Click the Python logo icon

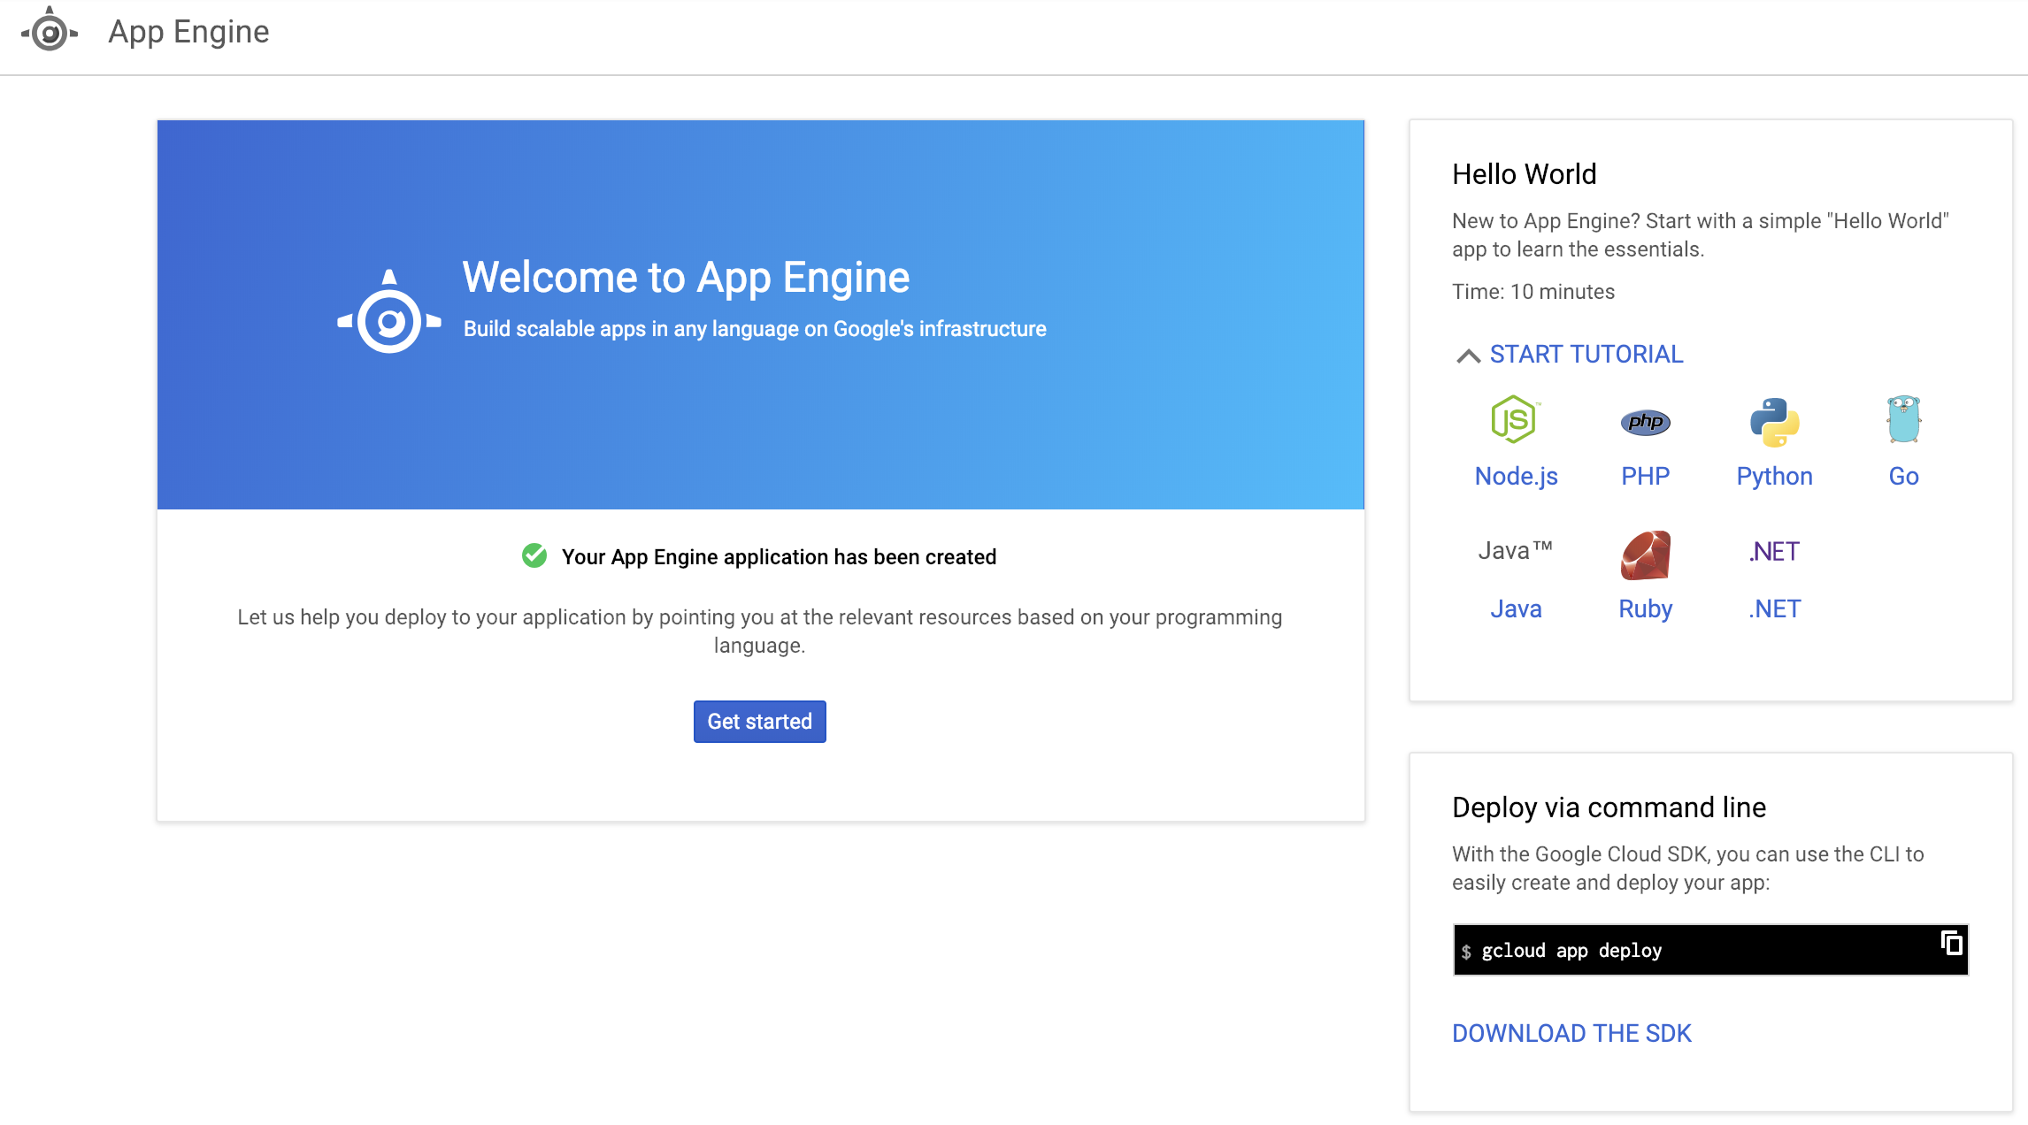pos(1774,422)
